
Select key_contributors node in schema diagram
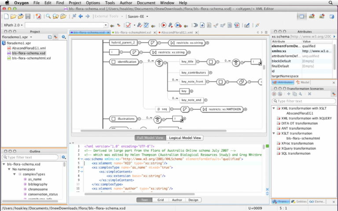pos(194,73)
